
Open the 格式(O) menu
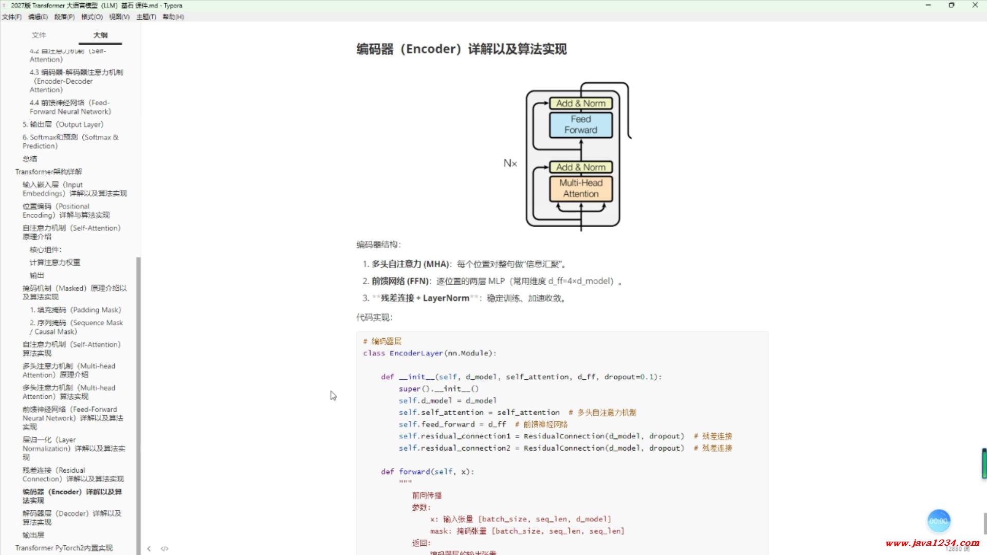click(x=92, y=17)
